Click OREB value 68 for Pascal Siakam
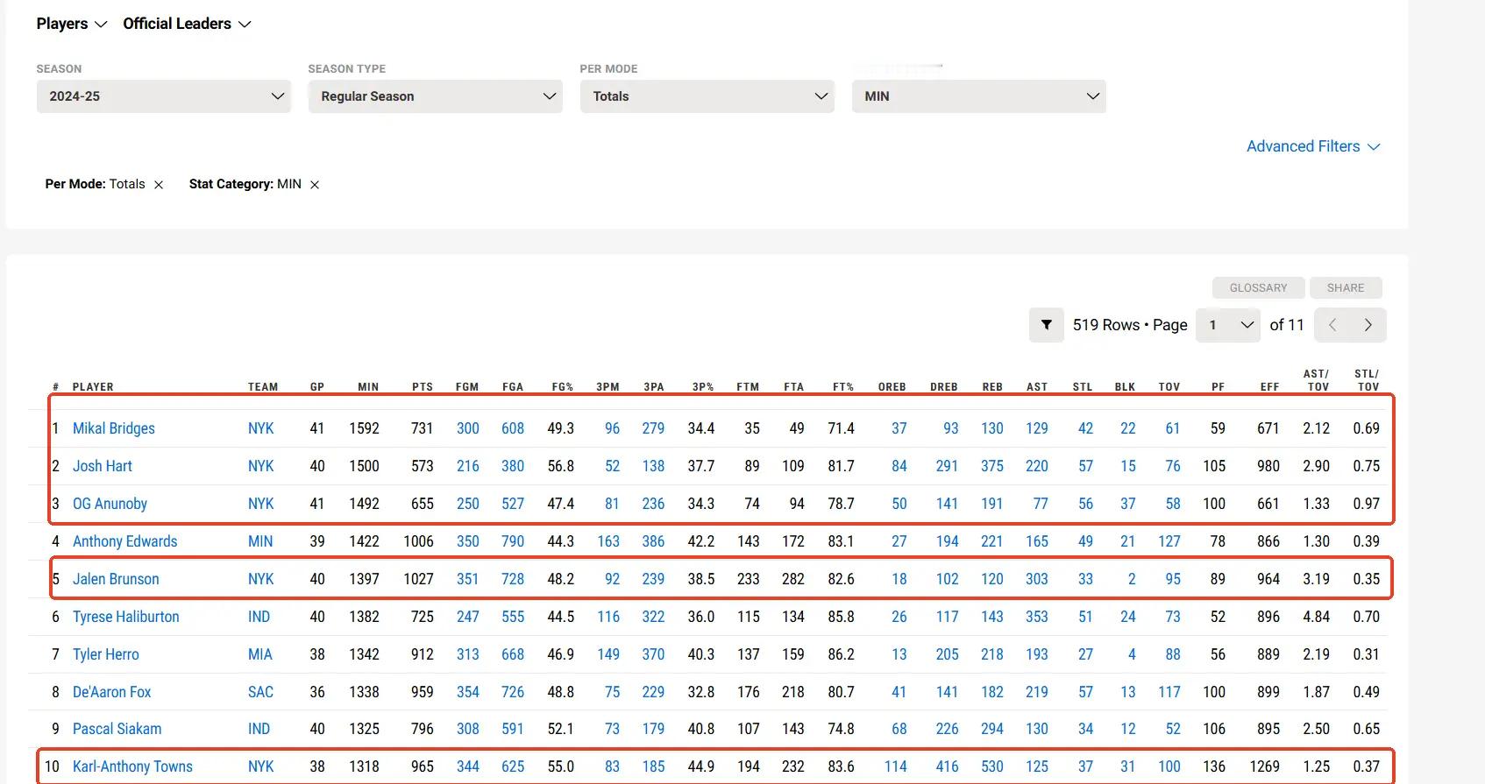The width and height of the screenshot is (1485, 784). (899, 729)
